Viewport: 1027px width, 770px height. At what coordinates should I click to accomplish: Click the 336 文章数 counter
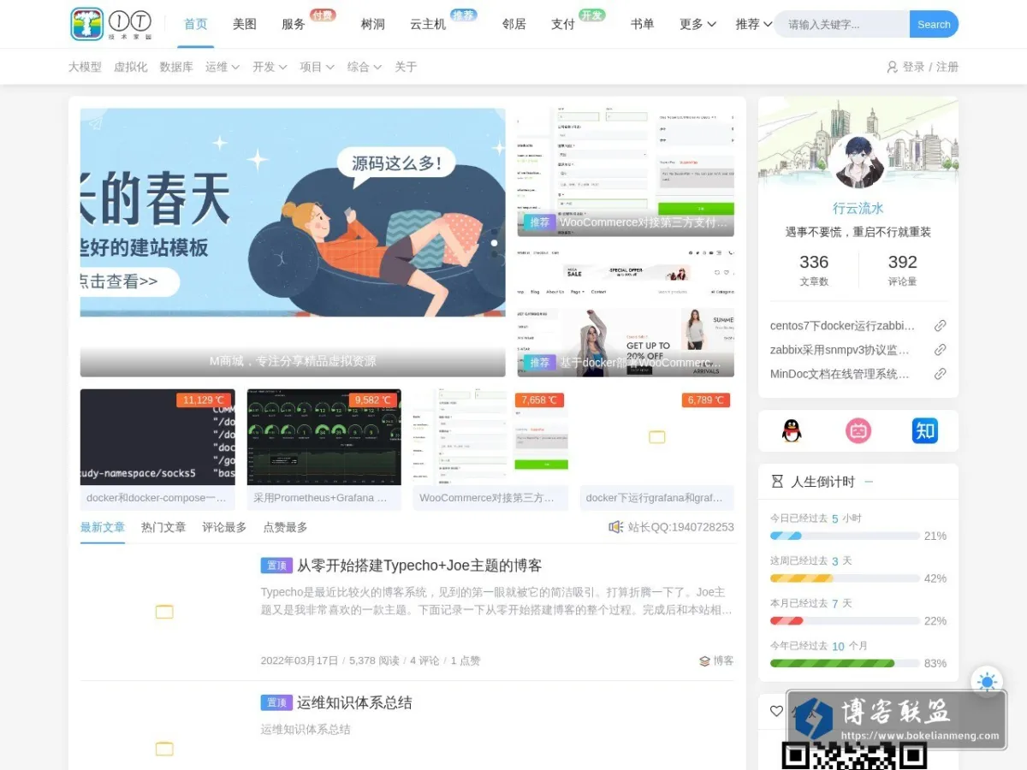(x=814, y=269)
